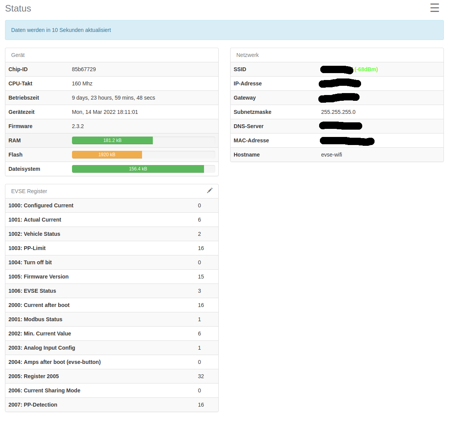This screenshot has height=427, width=455.
Task: Click the Netzwerk panel header
Action: [337, 55]
